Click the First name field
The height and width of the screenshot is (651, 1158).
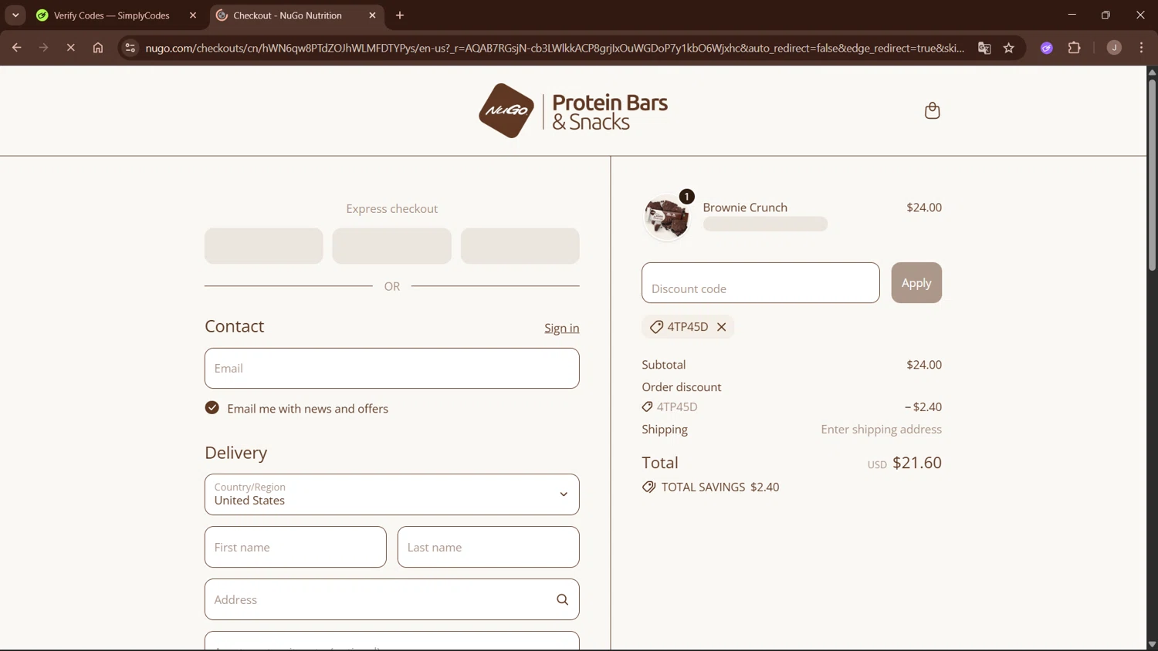pos(296,547)
